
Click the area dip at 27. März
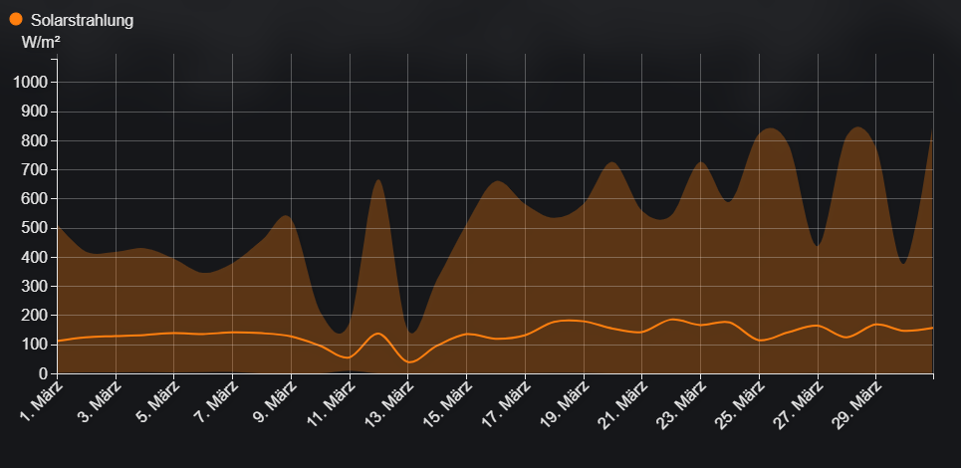pyautogui.click(x=818, y=245)
